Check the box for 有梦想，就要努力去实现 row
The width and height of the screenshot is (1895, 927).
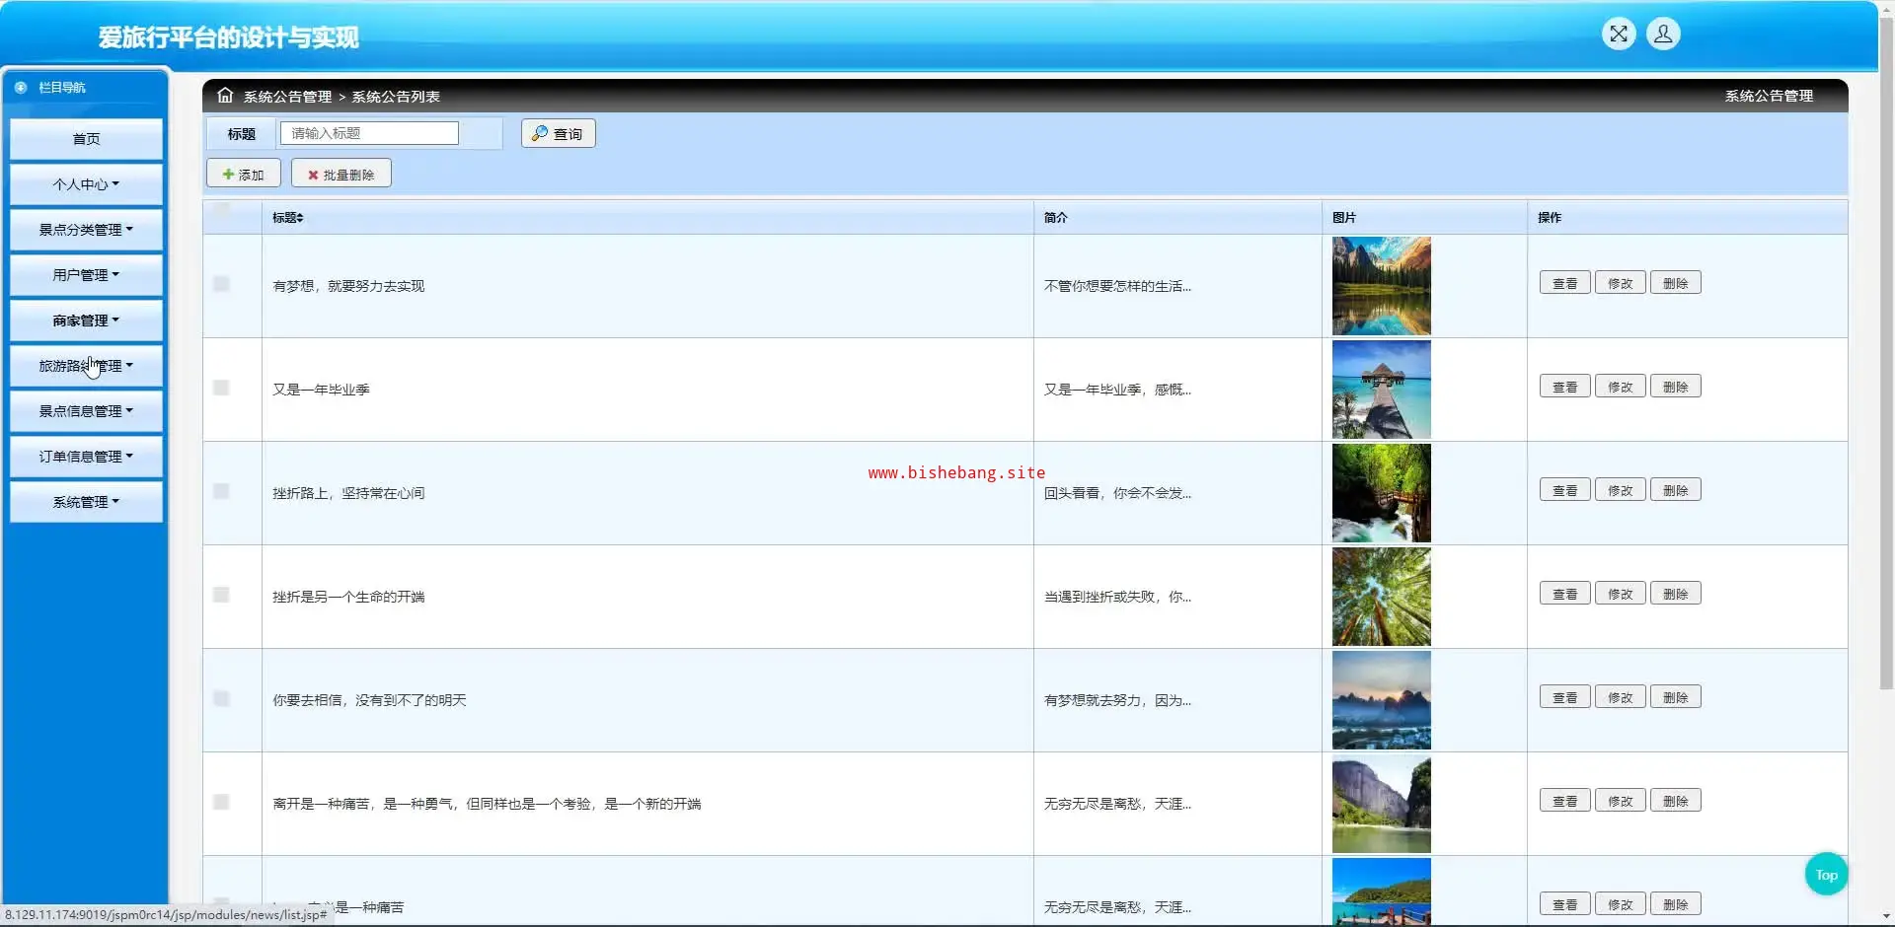coord(221,284)
